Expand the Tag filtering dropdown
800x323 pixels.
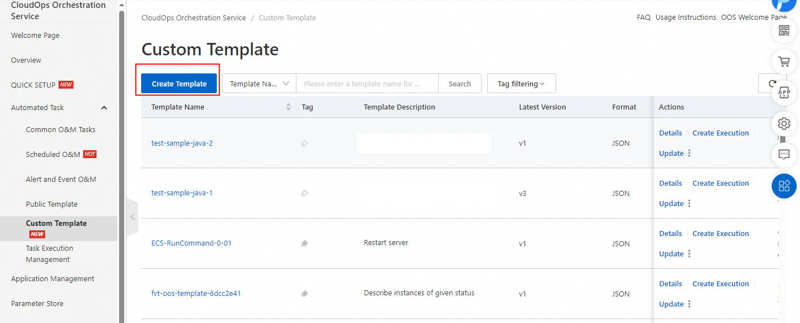[x=521, y=84]
